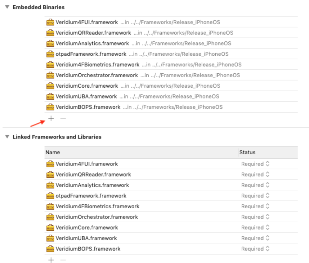Select embedded Veridium4FUI.framework name text
The height and width of the screenshot is (263, 309).
tap(87, 22)
